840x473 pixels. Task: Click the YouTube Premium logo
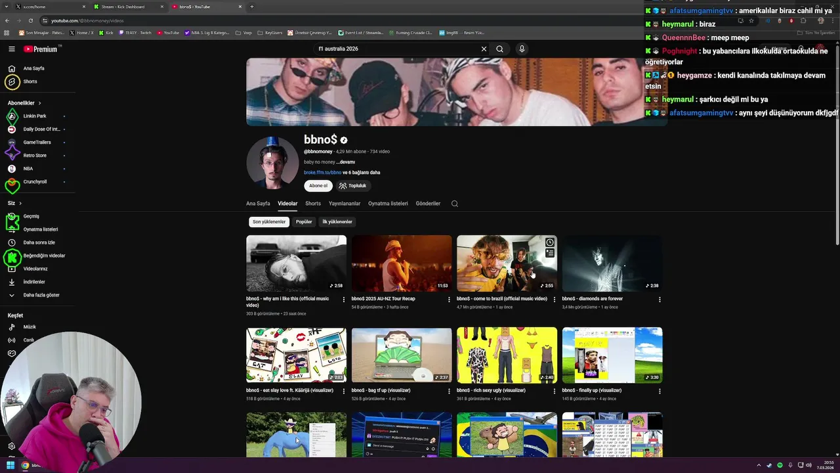(41, 49)
